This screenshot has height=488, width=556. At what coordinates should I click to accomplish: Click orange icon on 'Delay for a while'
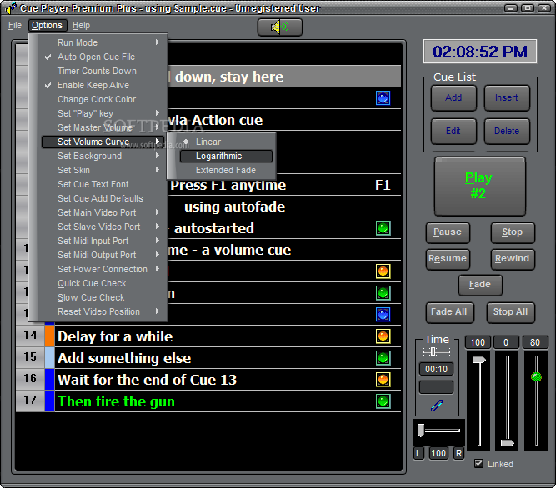pyautogui.click(x=383, y=336)
